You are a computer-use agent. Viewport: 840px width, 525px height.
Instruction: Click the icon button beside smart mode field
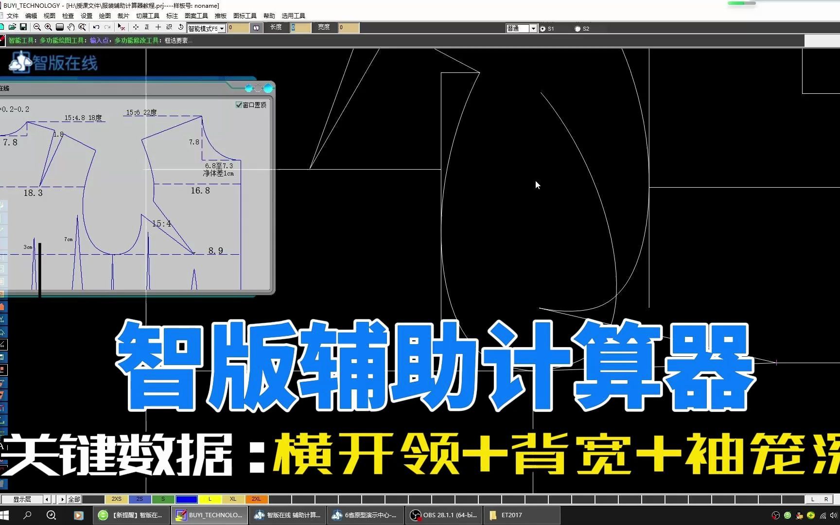[x=256, y=28]
